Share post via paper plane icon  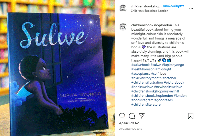click(x=141, y=116)
